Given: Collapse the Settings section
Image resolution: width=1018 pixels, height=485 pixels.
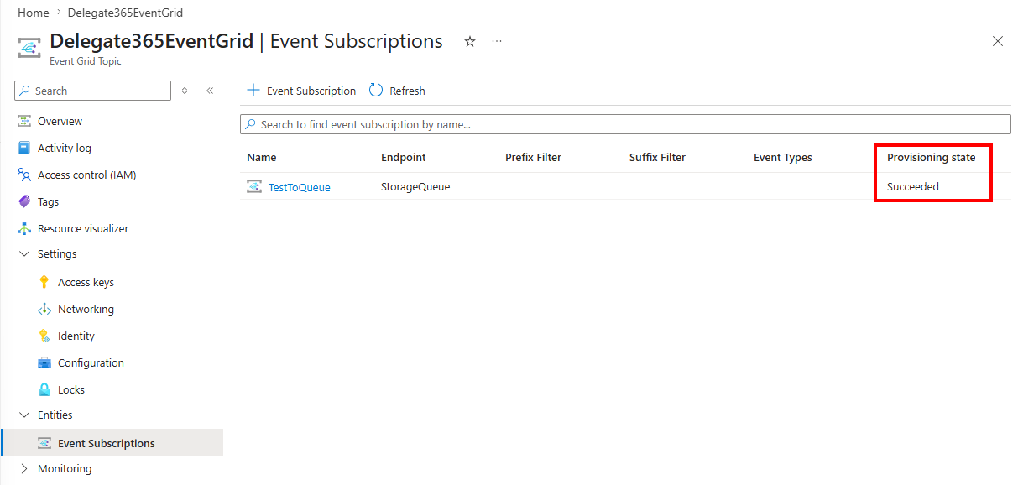Looking at the screenshot, I should (24, 254).
